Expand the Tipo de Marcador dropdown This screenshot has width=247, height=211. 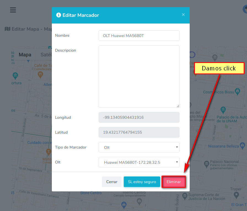139,147
